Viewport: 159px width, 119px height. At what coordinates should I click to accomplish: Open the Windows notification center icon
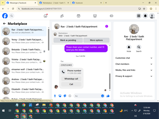(x=155, y=111)
